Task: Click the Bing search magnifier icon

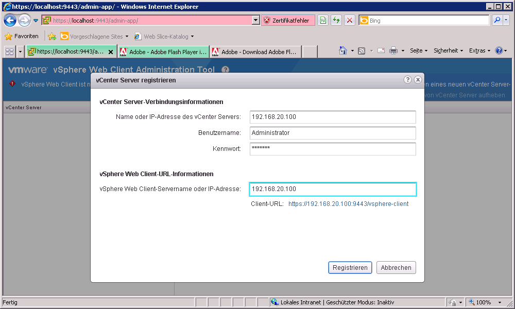Action: coord(497,21)
